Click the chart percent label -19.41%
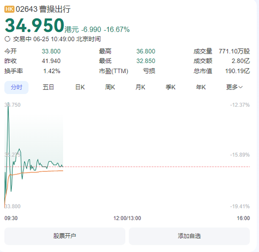This screenshot has height=252, width=259. 240,206
